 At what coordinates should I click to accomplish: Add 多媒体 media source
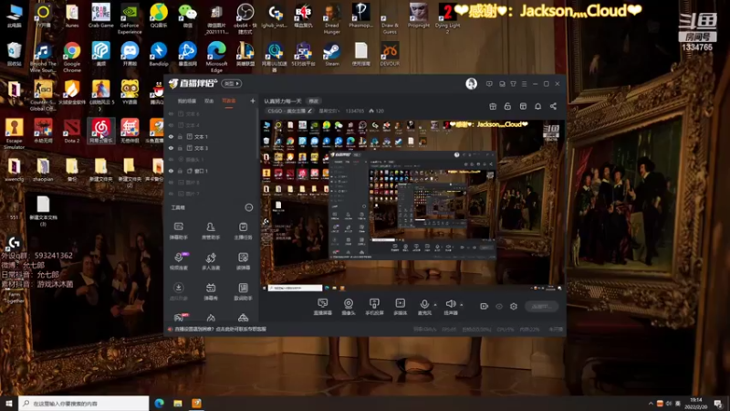(400, 307)
